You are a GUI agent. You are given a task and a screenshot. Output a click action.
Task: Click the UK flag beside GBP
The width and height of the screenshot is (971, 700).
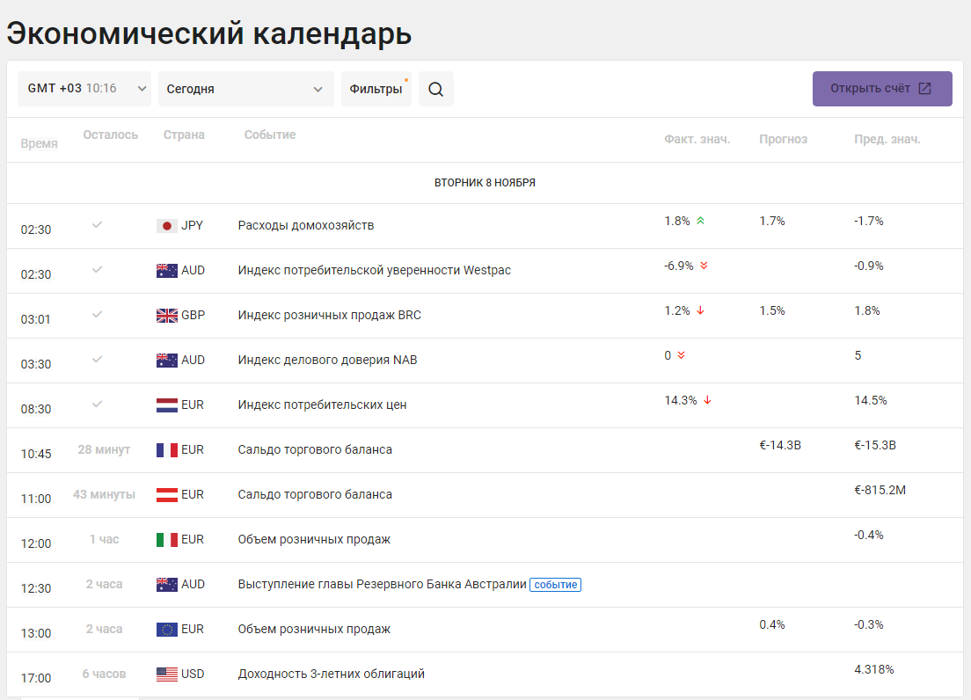[x=166, y=316]
